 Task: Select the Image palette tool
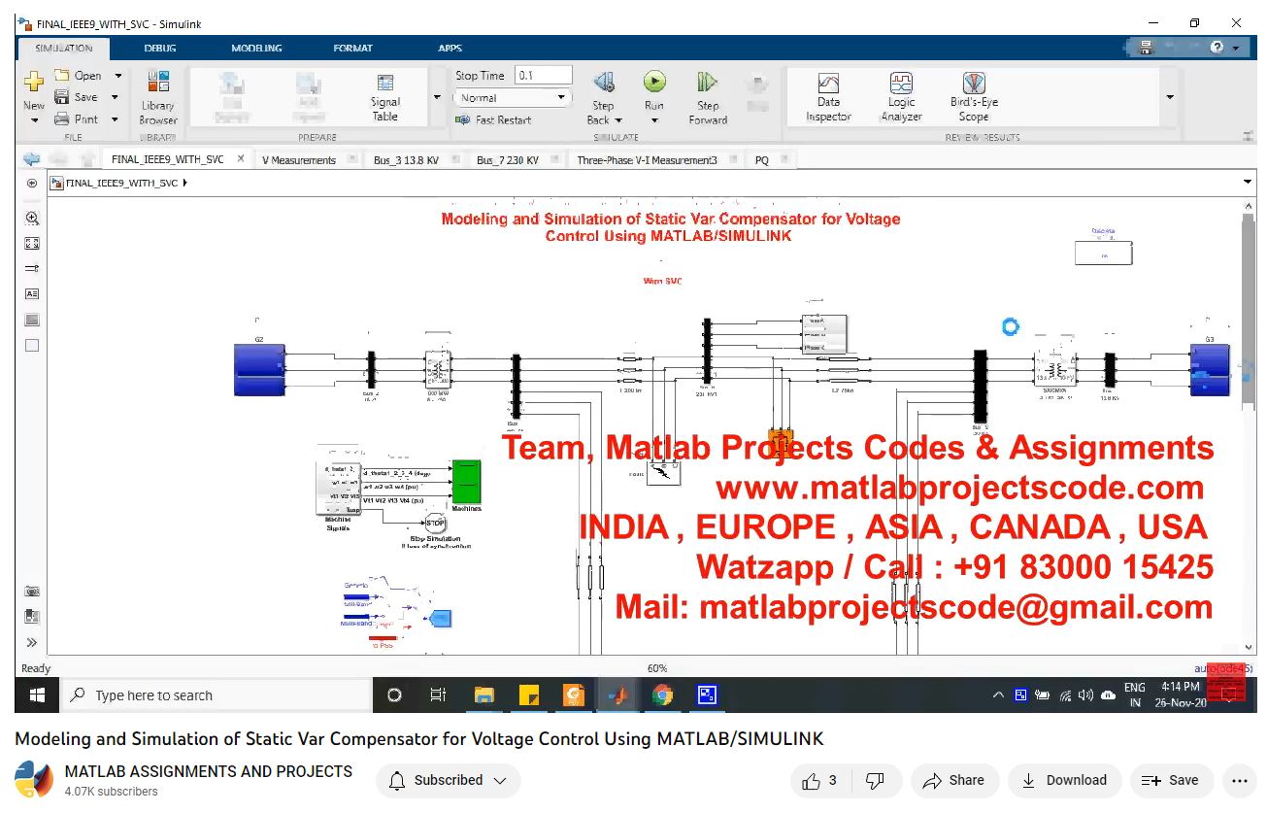pos(32,320)
